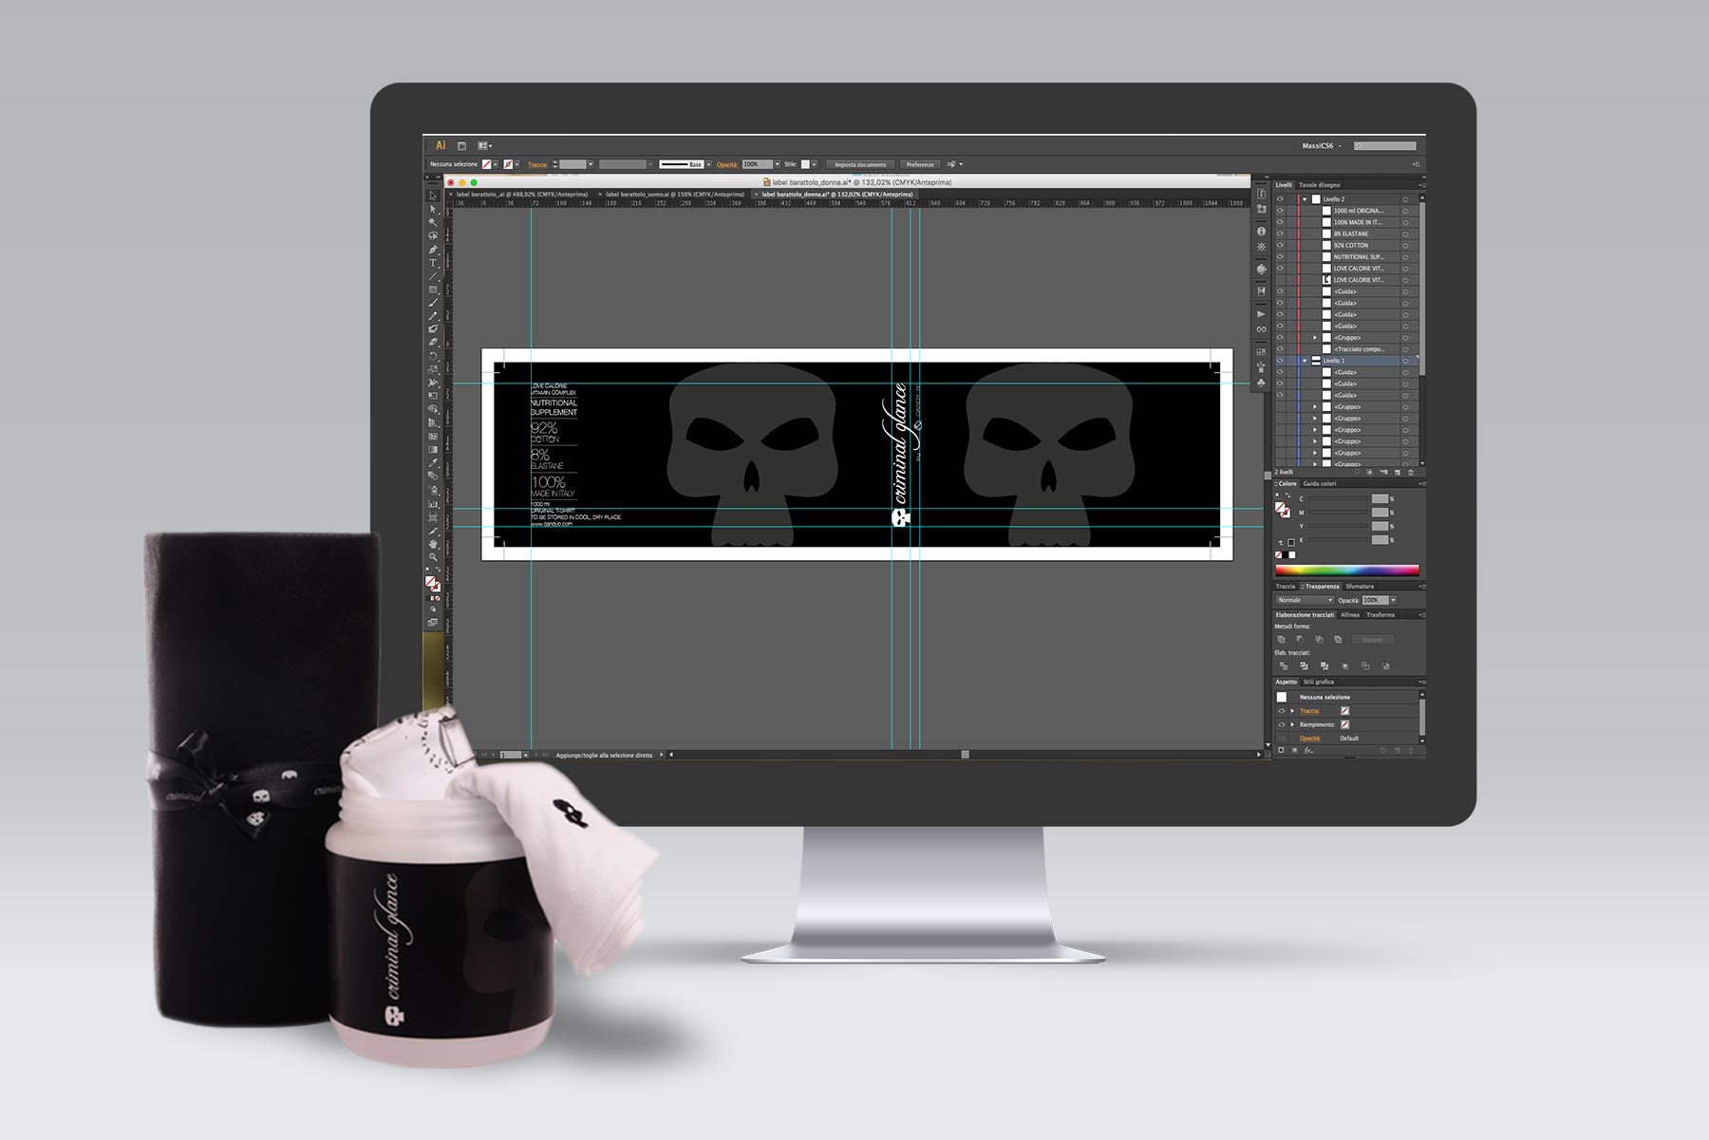Toggle Traccia visibility in Aspetto panel
Viewport: 1709px width, 1140px height.
(1281, 711)
